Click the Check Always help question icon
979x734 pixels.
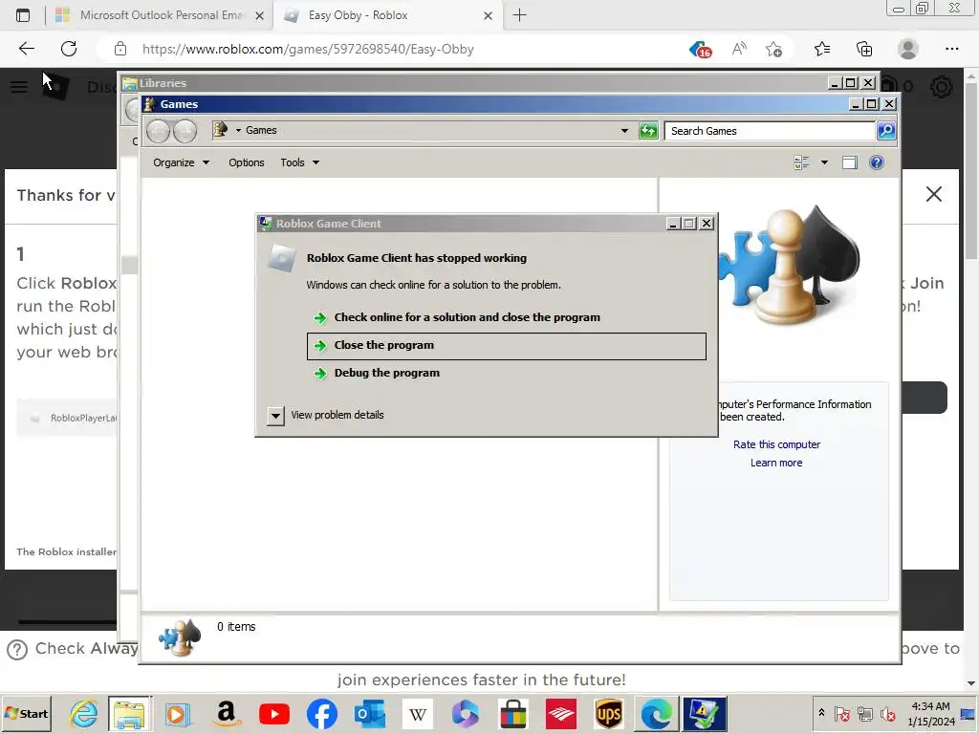pyautogui.click(x=17, y=650)
